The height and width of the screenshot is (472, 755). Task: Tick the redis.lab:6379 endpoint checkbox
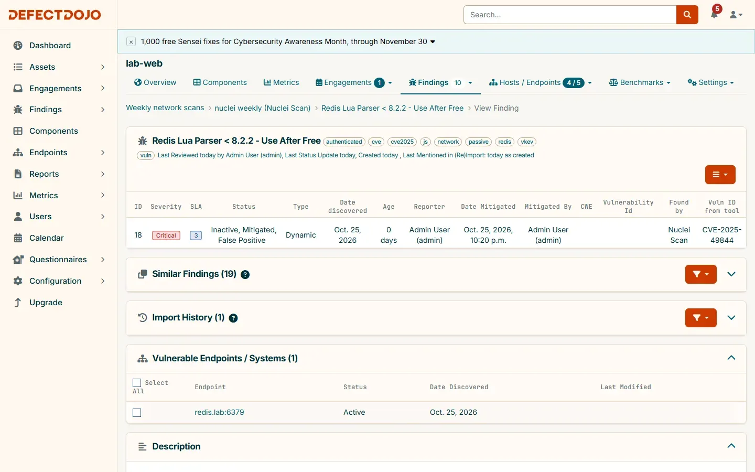click(137, 413)
